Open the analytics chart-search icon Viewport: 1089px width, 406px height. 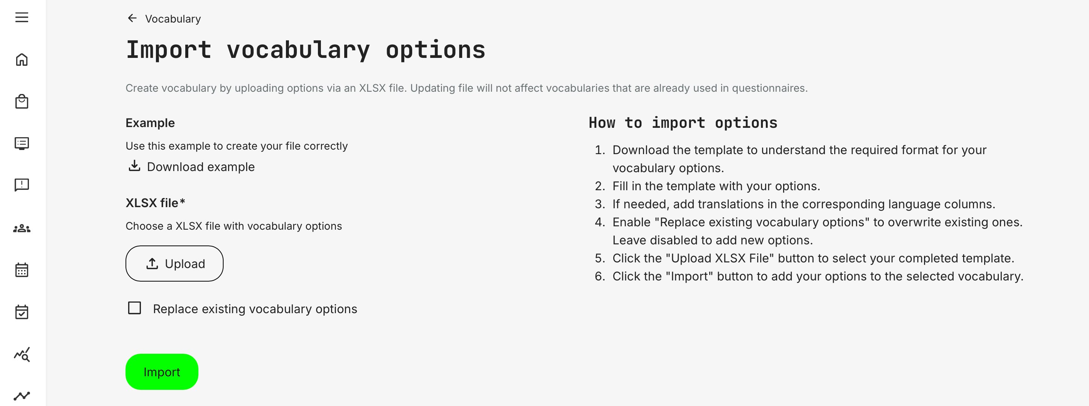click(x=22, y=354)
